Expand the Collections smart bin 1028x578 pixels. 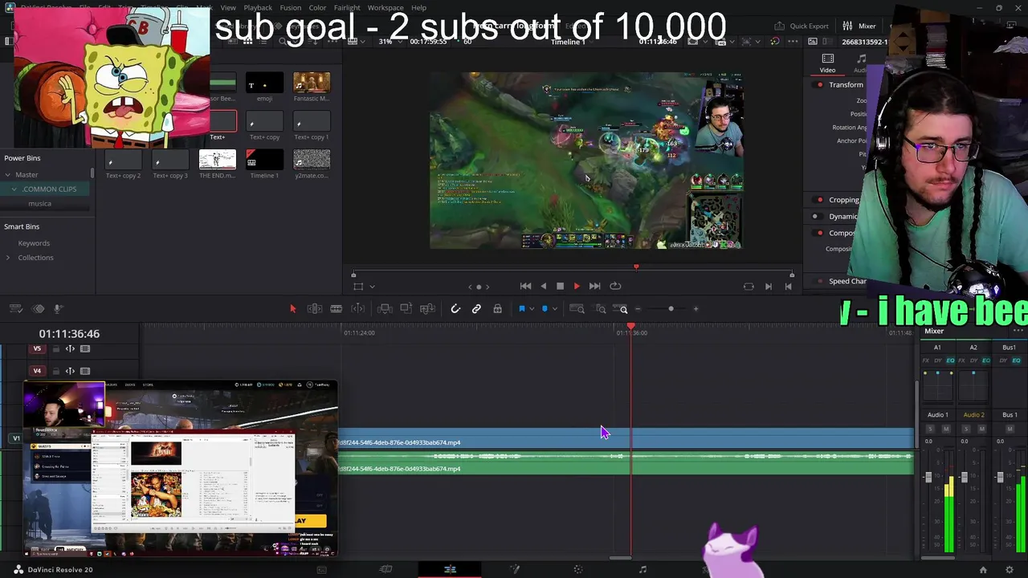click(x=8, y=258)
